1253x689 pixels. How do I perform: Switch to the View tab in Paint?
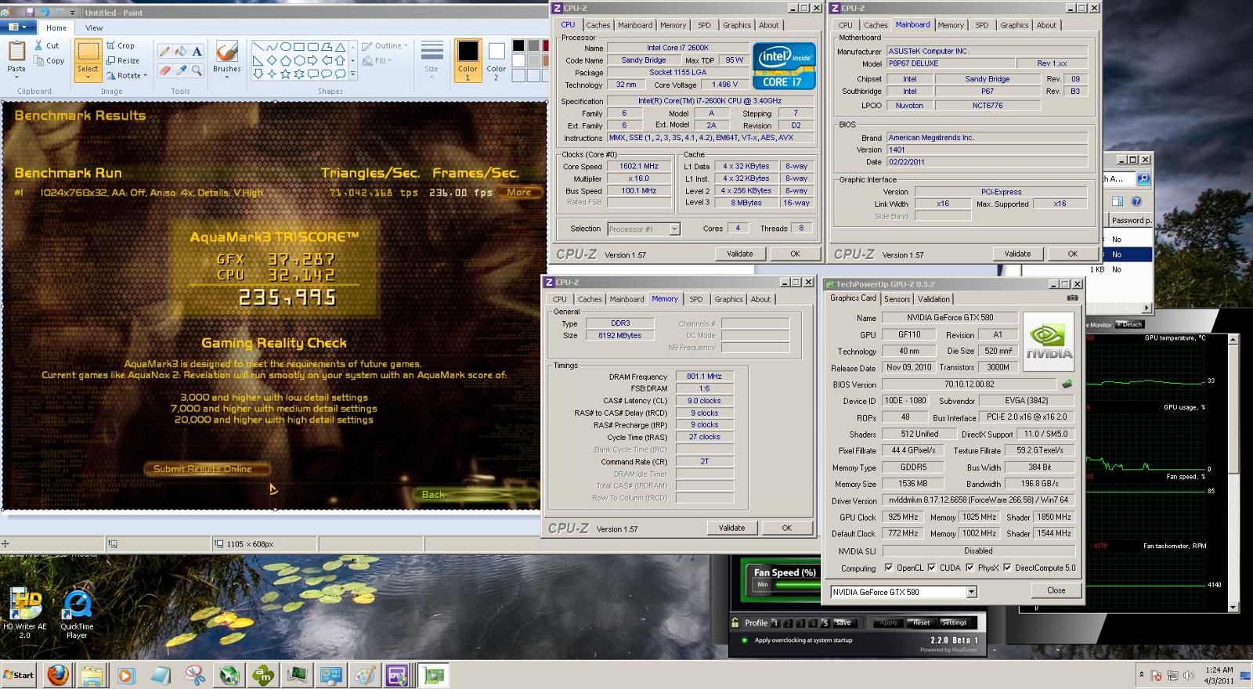[94, 27]
